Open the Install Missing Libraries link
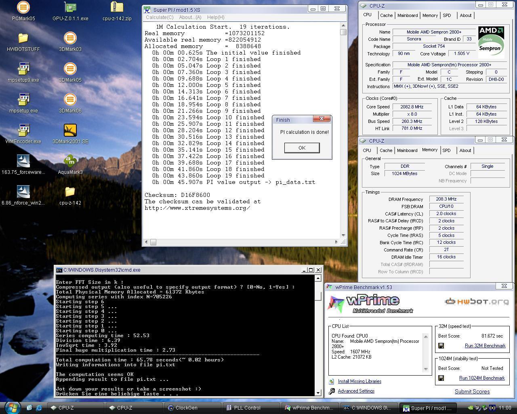This screenshot has width=517, height=414. point(359,381)
